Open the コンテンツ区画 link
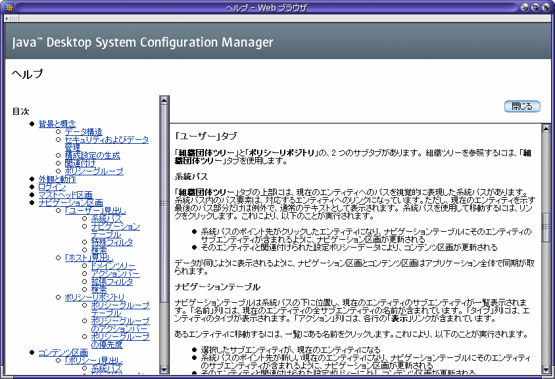The height and width of the screenshot is (379, 555). (x=62, y=353)
